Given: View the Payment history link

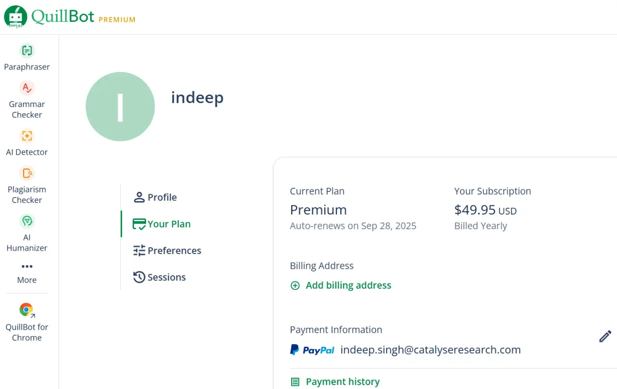Looking at the screenshot, I should [343, 382].
